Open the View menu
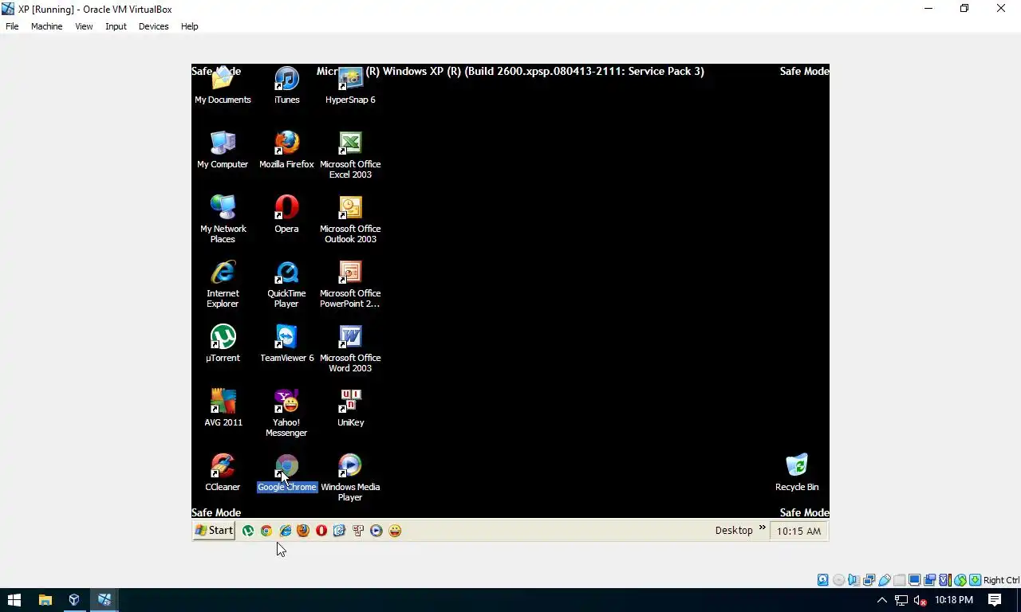 coord(84,26)
